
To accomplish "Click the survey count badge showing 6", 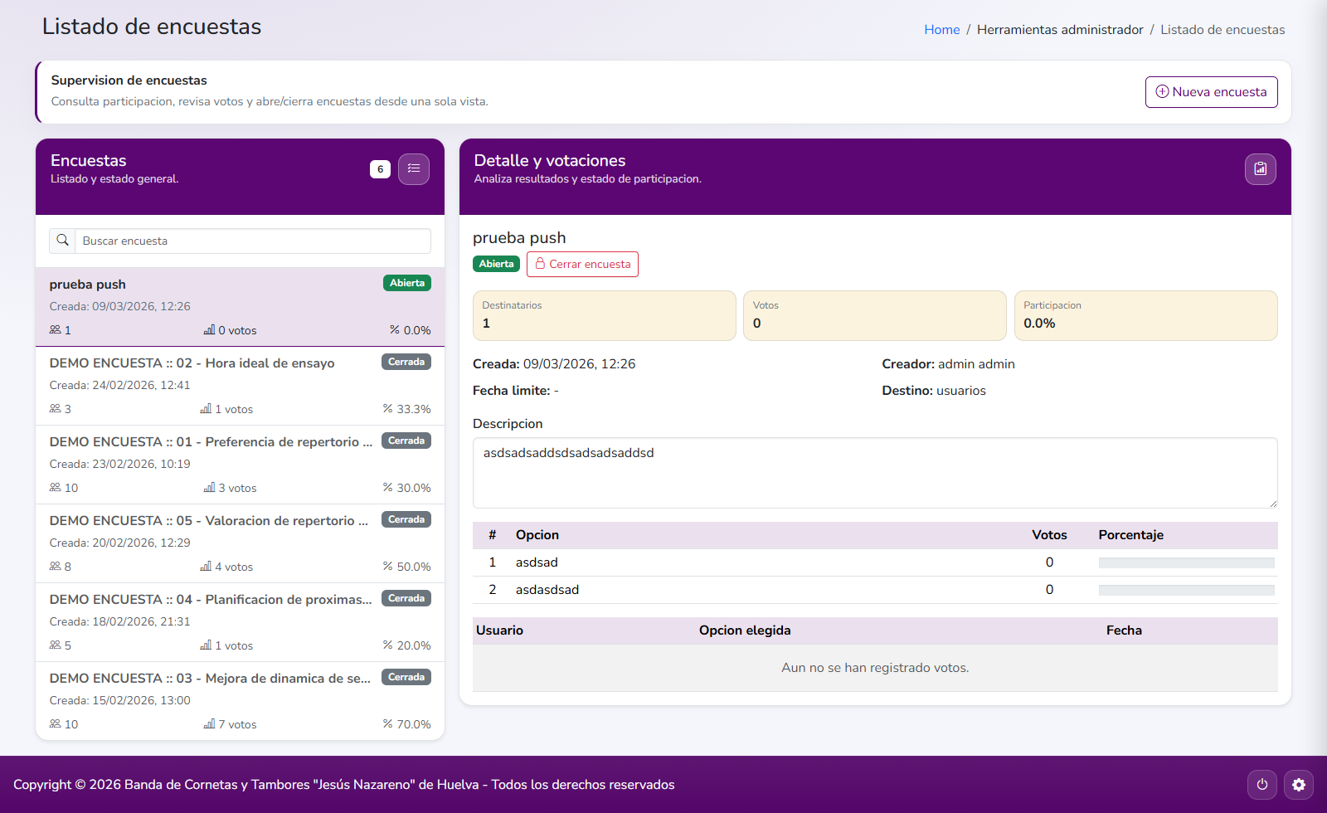I will (380, 169).
